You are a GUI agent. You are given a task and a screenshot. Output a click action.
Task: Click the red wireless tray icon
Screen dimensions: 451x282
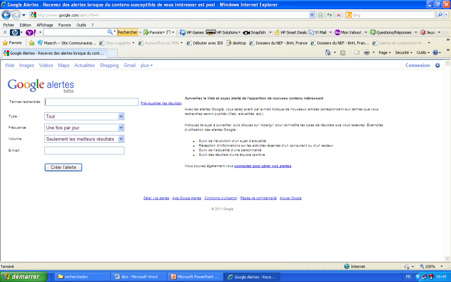[x=431, y=277]
